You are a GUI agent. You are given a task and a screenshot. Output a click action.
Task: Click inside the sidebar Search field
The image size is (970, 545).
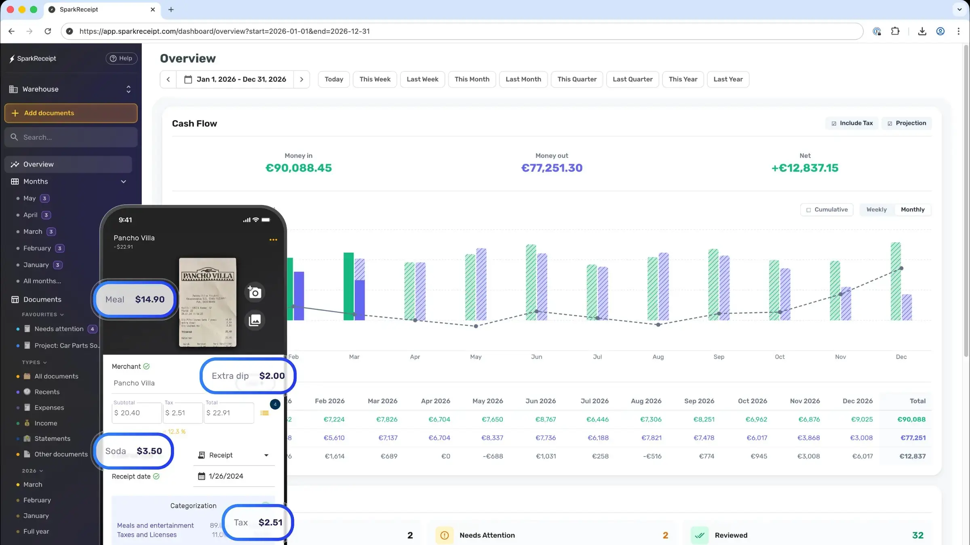[71, 137]
